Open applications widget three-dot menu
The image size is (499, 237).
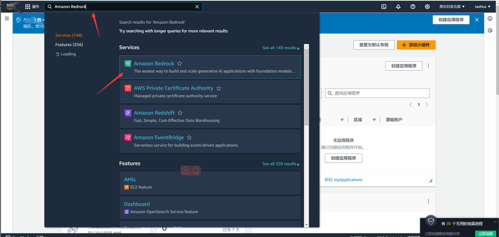[x=429, y=66]
